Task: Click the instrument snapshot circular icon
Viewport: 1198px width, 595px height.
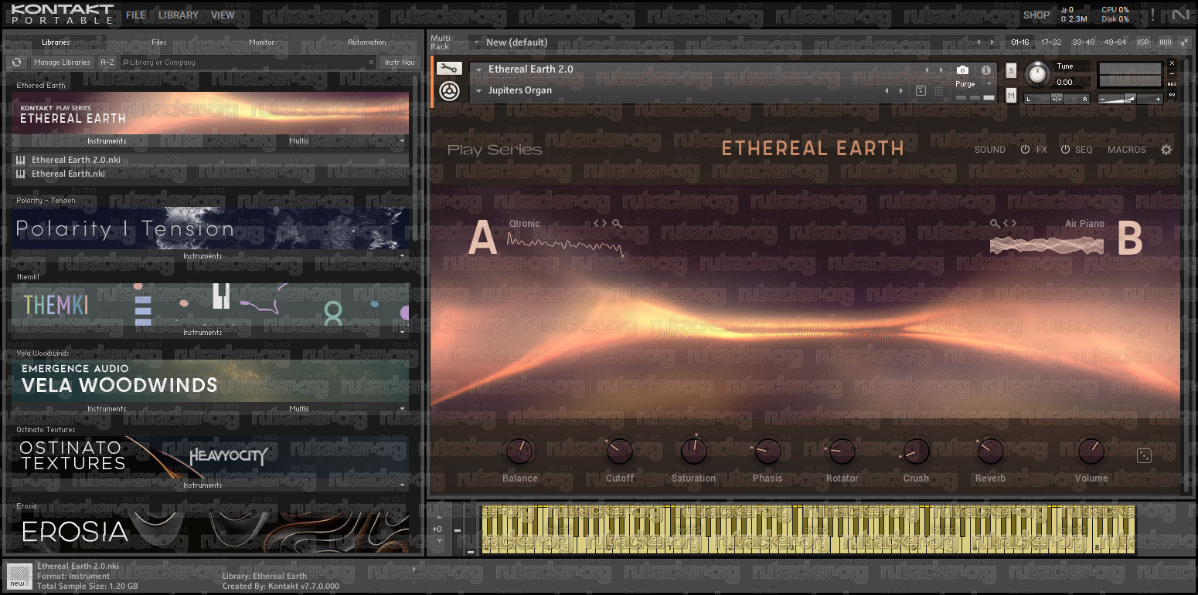Action: click(x=449, y=91)
